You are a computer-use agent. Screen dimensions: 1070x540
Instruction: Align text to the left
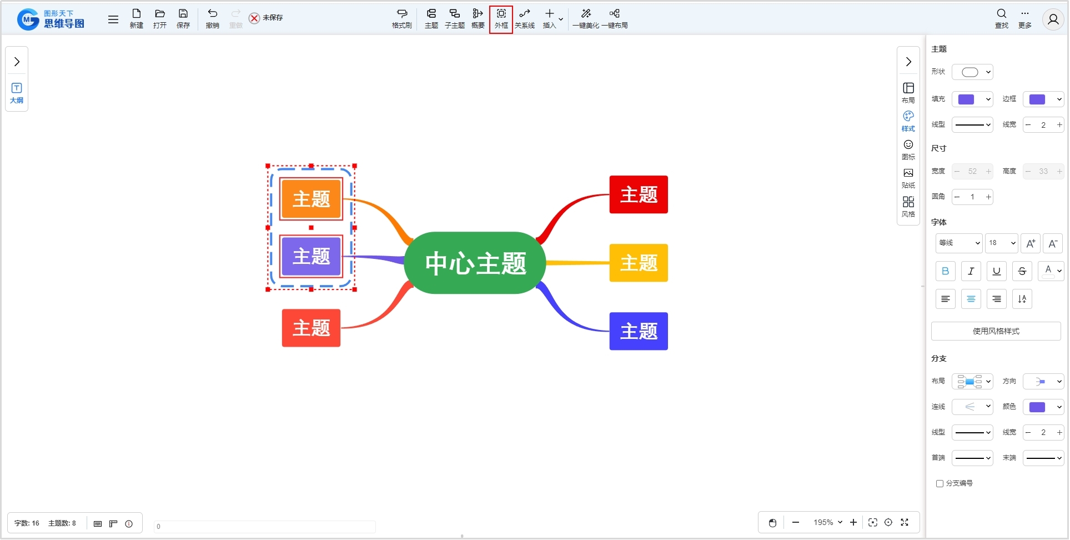946,299
